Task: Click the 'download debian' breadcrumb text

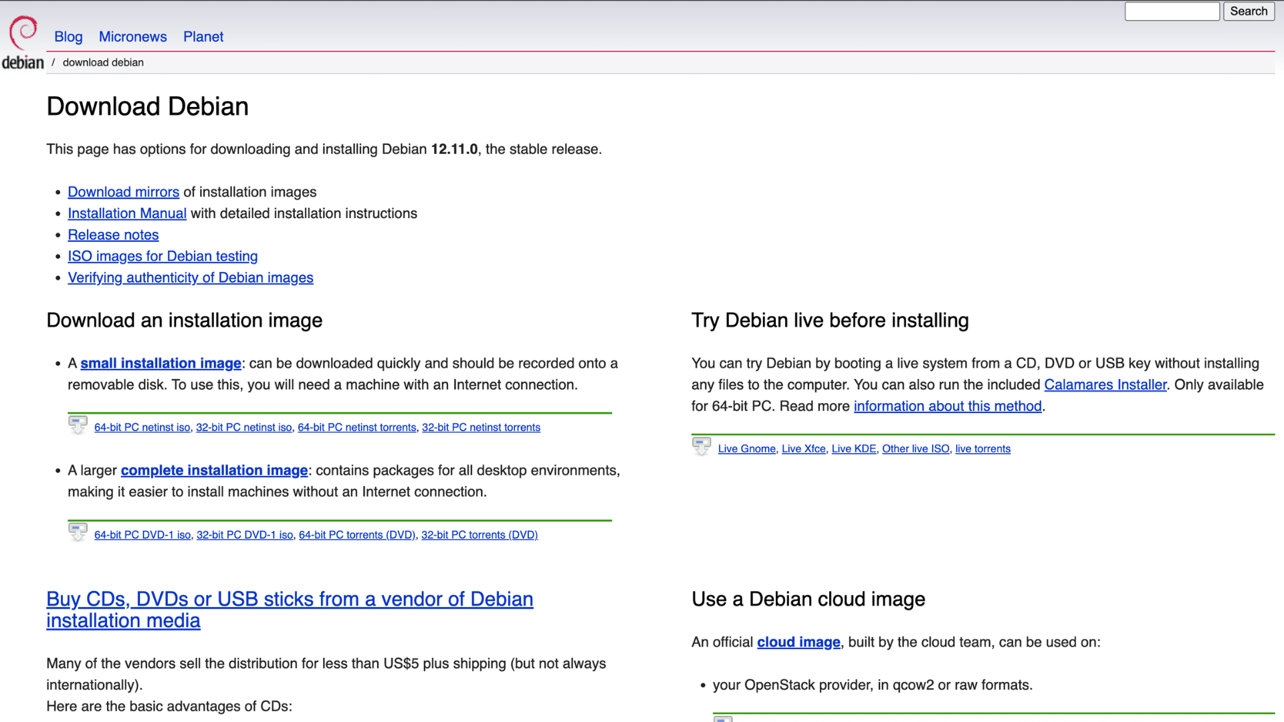Action: 103,62
